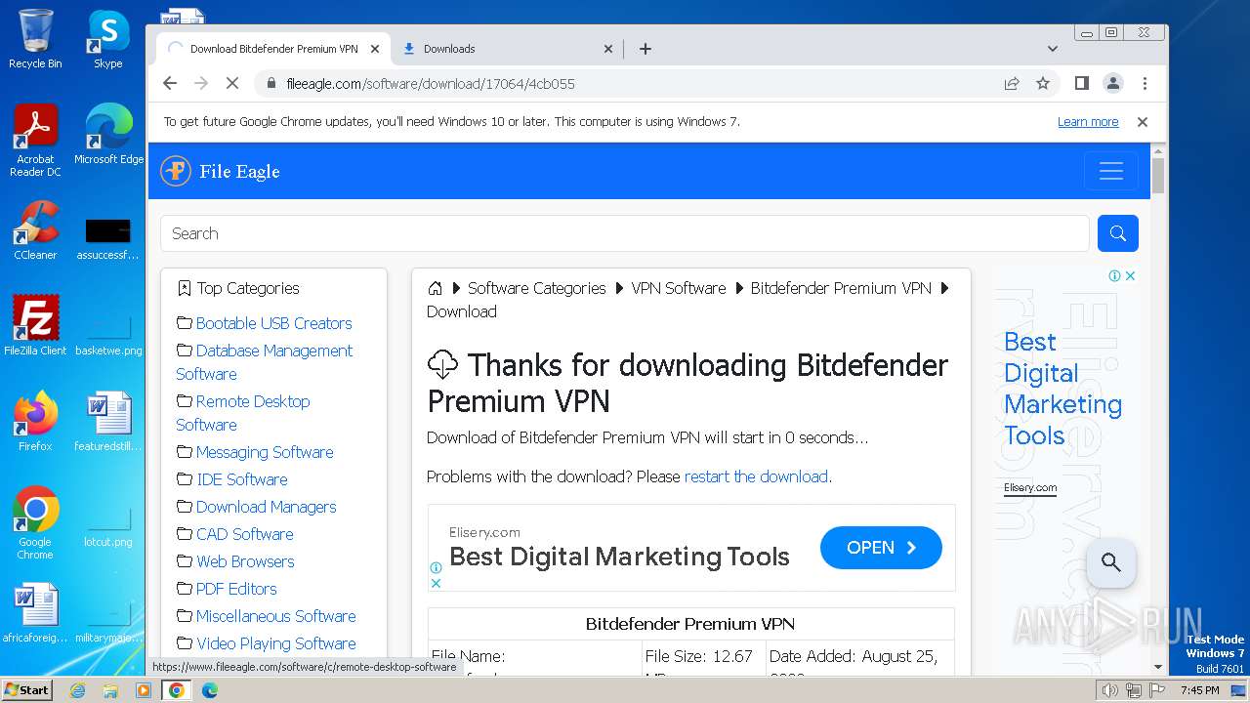1250x703 pixels.
Task: Open CAD Software category
Action: pos(244,534)
